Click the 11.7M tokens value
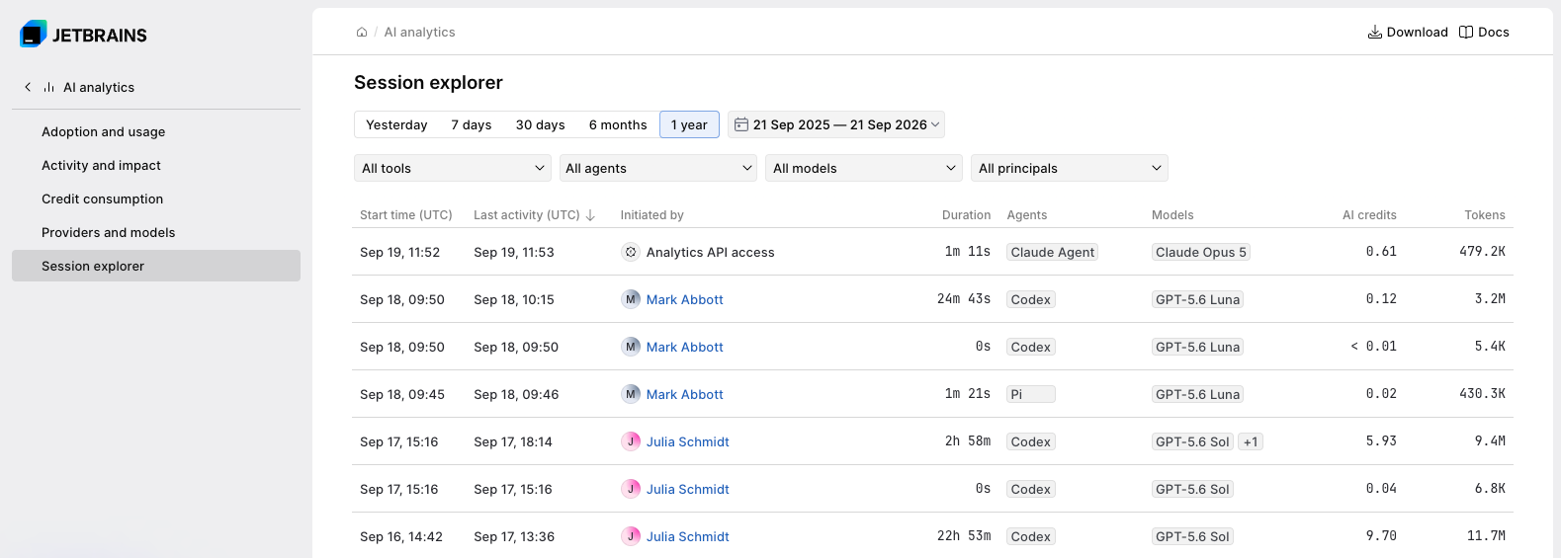The height and width of the screenshot is (558, 1561). tap(1486, 536)
